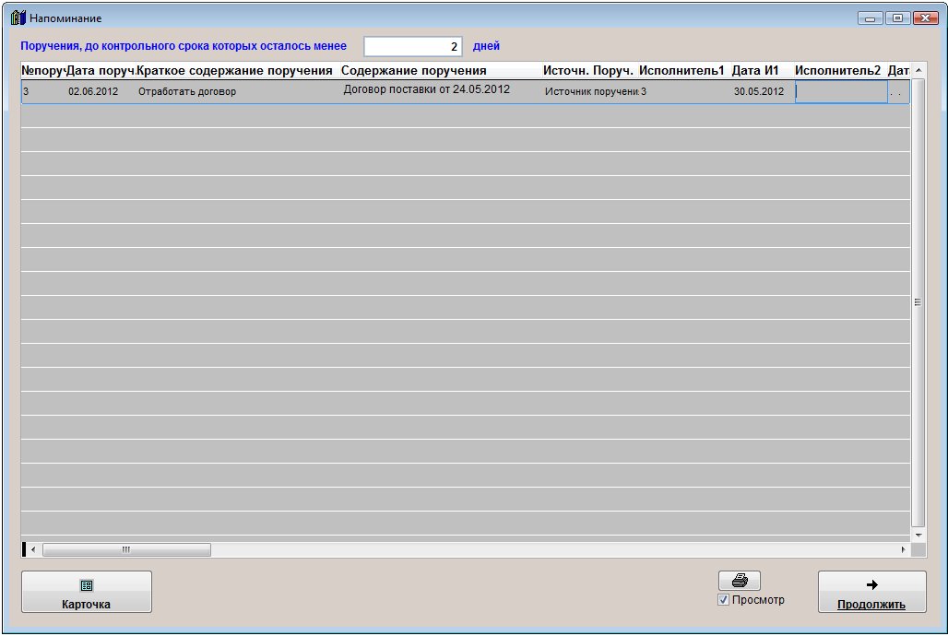Close the Напоминание window
Image resolution: width=948 pixels, height=636 pixels.
tap(926, 18)
